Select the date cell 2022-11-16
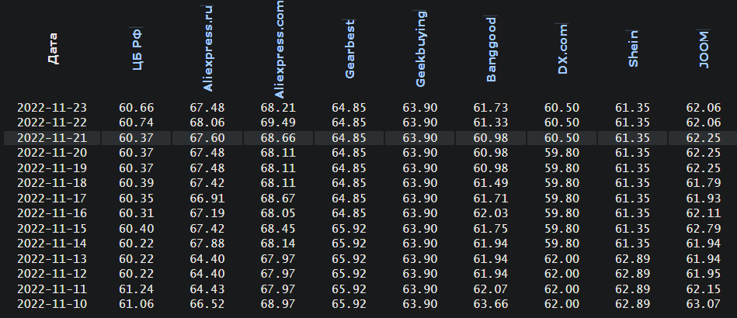 (x=52, y=213)
